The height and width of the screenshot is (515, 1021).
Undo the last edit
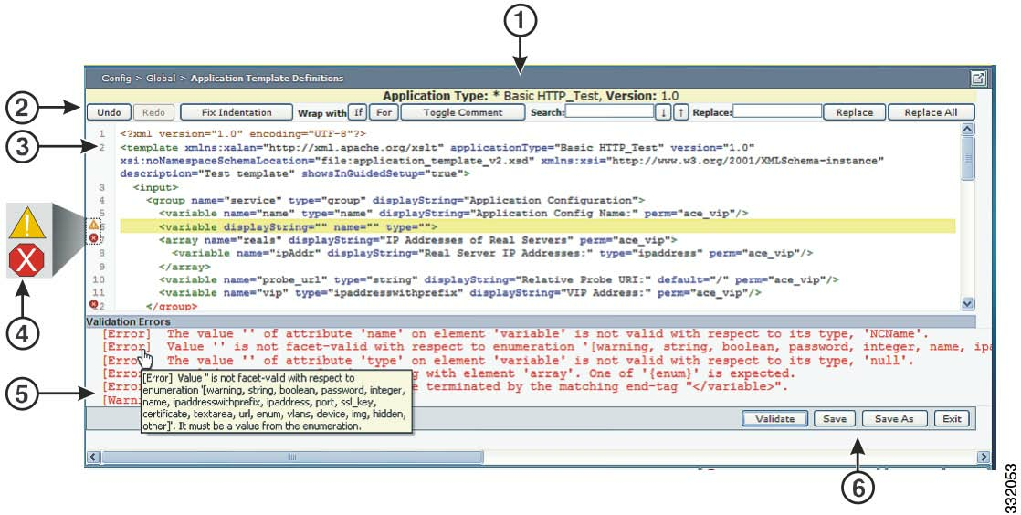[110, 112]
